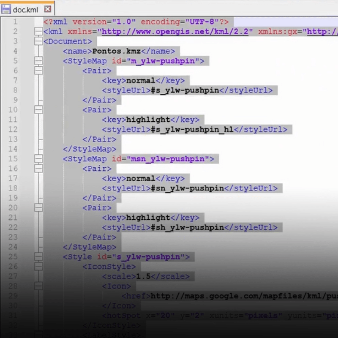Collapse the kml element fold on line 2

point(38,31)
